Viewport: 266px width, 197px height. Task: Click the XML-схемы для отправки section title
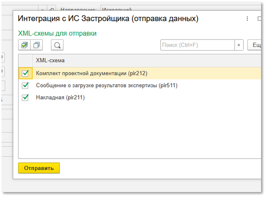point(57,33)
